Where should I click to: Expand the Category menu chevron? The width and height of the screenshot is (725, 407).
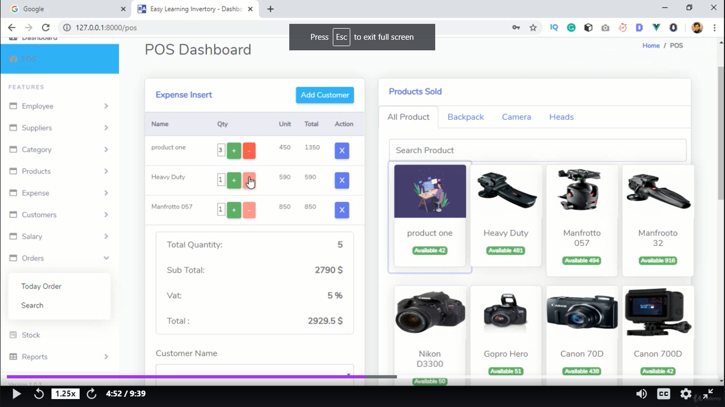pyautogui.click(x=106, y=149)
